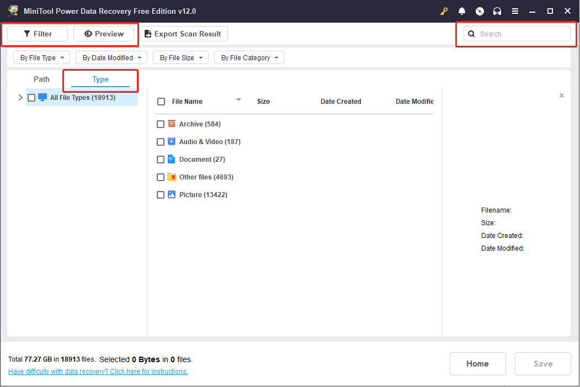Click the Preview button
Image resolution: width=580 pixels, height=387 pixels.
click(104, 34)
